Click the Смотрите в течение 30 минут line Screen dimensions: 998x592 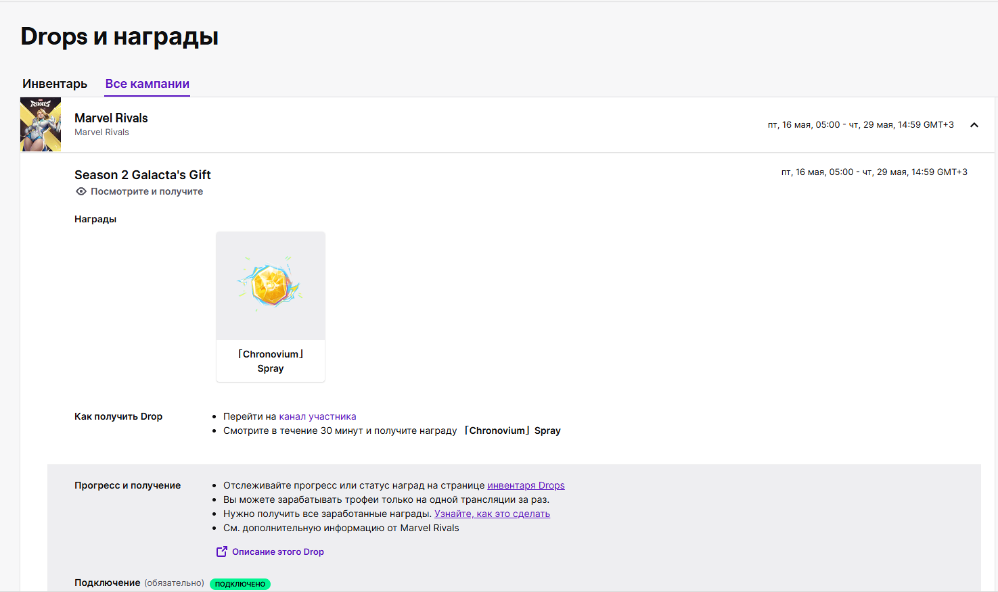392,430
